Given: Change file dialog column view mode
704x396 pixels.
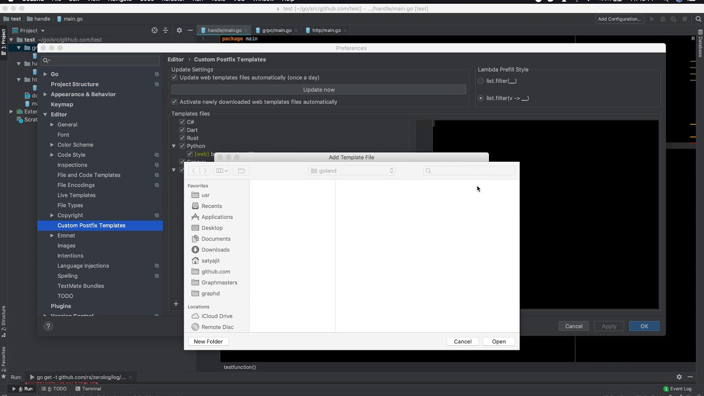Looking at the screenshot, I should (x=222, y=170).
